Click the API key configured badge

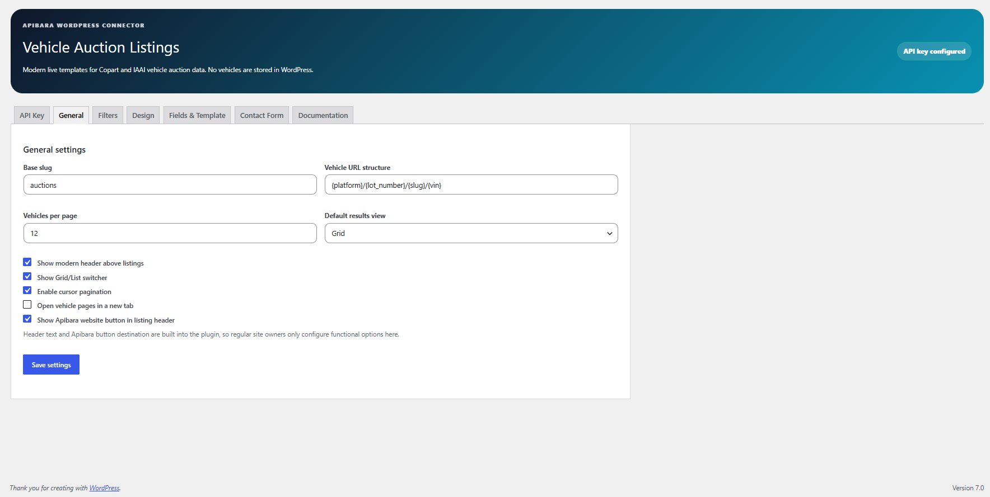point(934,51)
